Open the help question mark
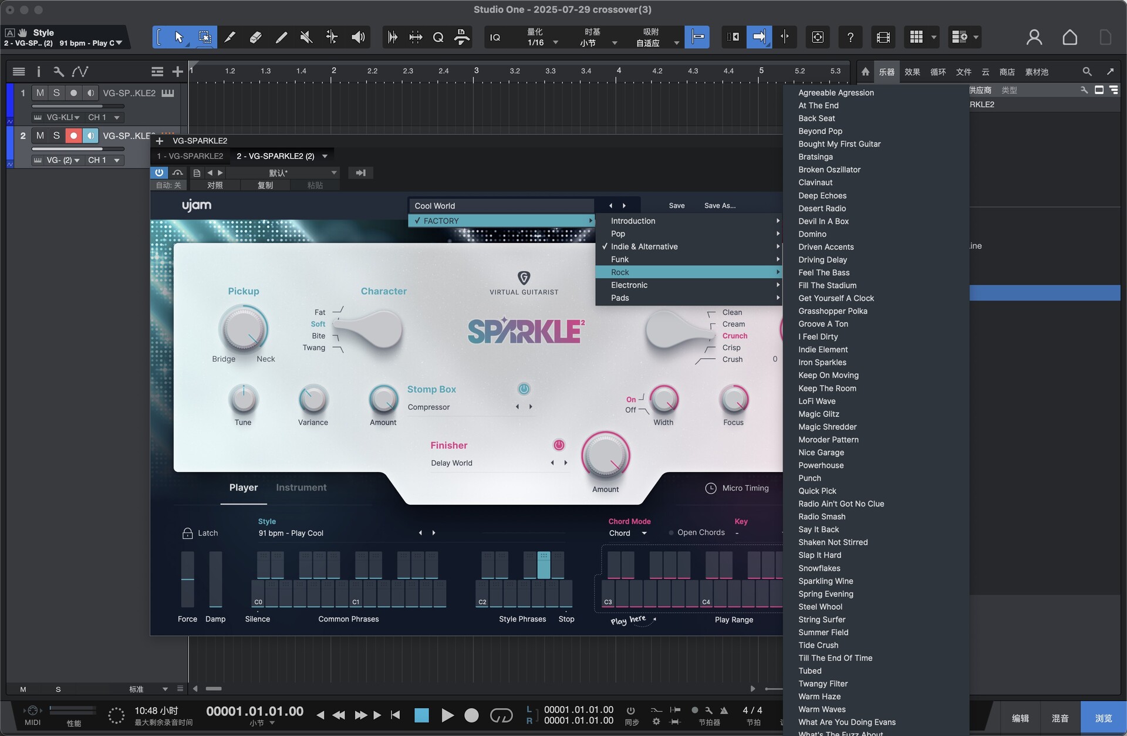 point(850,38)
